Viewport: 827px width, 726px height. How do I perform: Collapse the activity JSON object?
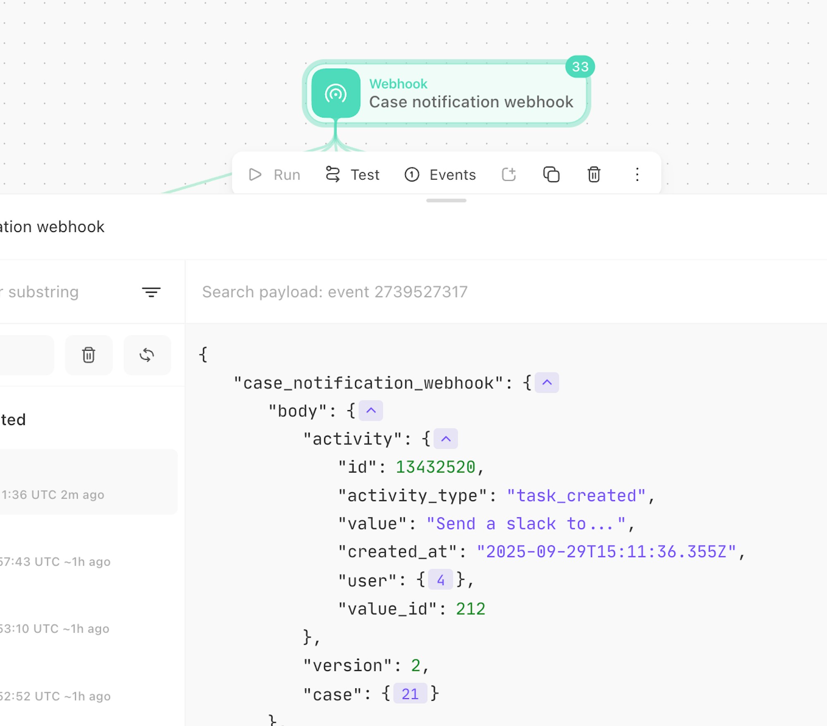(x=446, y=439)
